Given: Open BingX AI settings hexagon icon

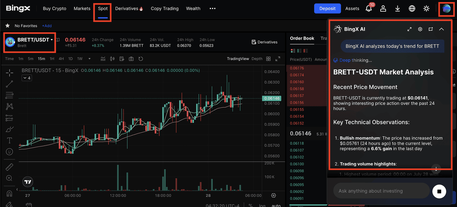Looking at the screenshot, I should tap(420, 29).
